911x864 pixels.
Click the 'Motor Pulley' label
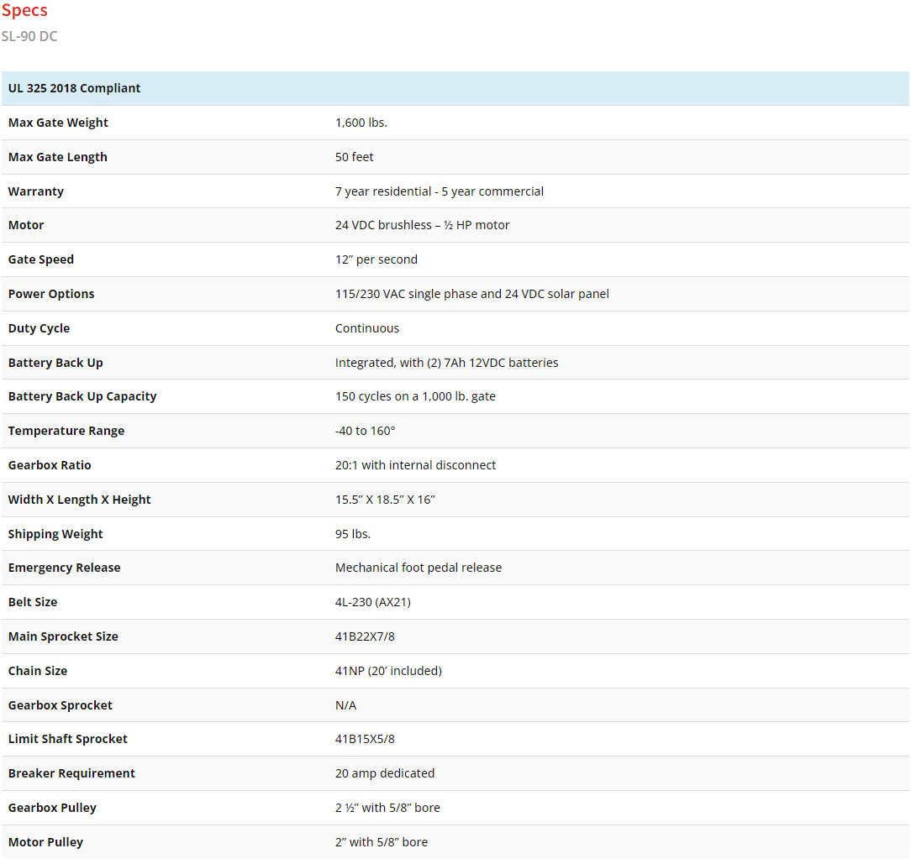[45, 842]
